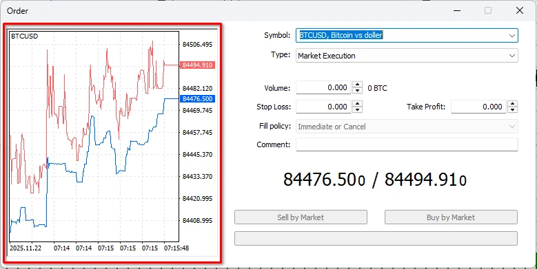Click the 2025.11.22 date label
537x269 pixels.
pos(26,248)
